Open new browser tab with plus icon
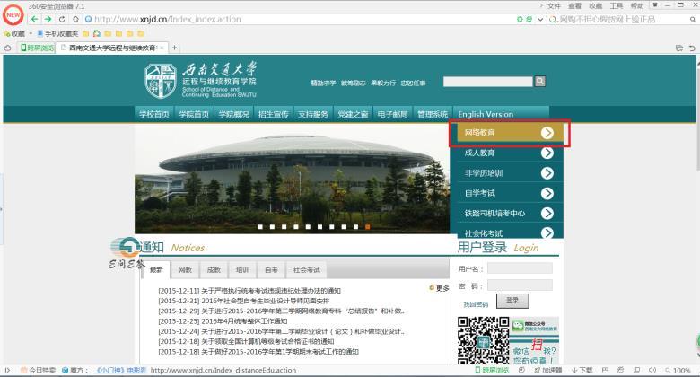 pyautogui.click(x=174, y=48)
